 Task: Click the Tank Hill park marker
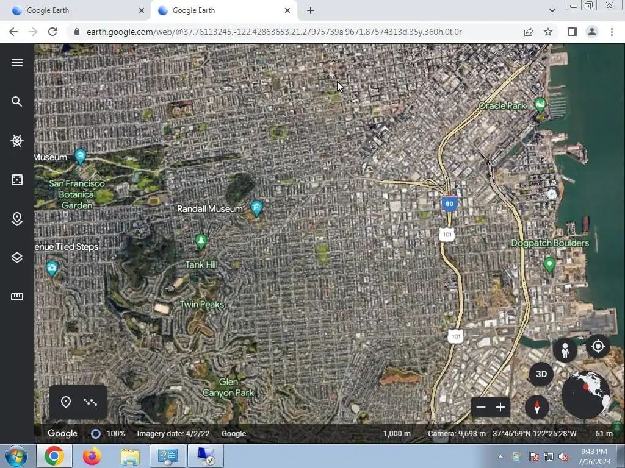pyautogui.click(x=201, y=241)
